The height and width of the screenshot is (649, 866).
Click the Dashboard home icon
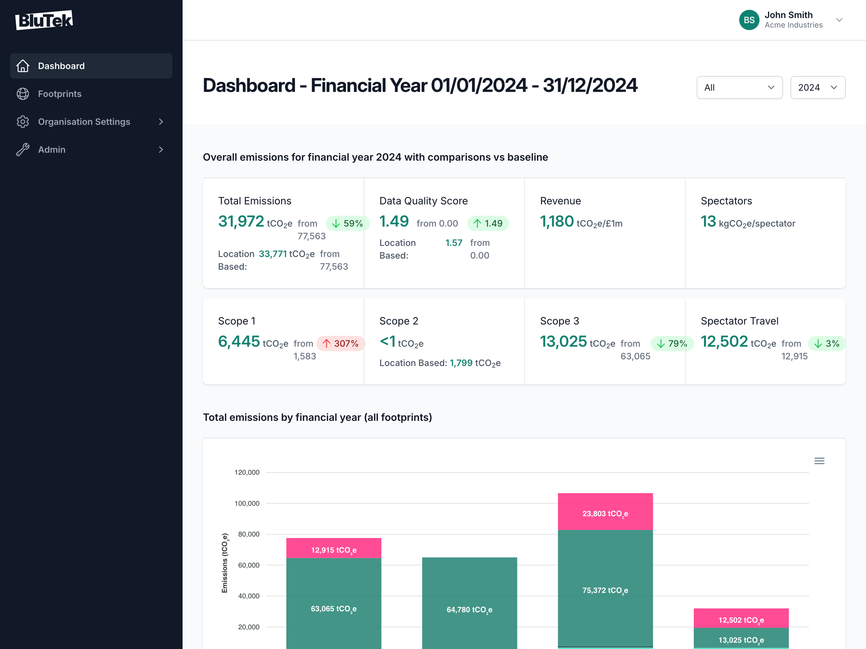[23, 66]
